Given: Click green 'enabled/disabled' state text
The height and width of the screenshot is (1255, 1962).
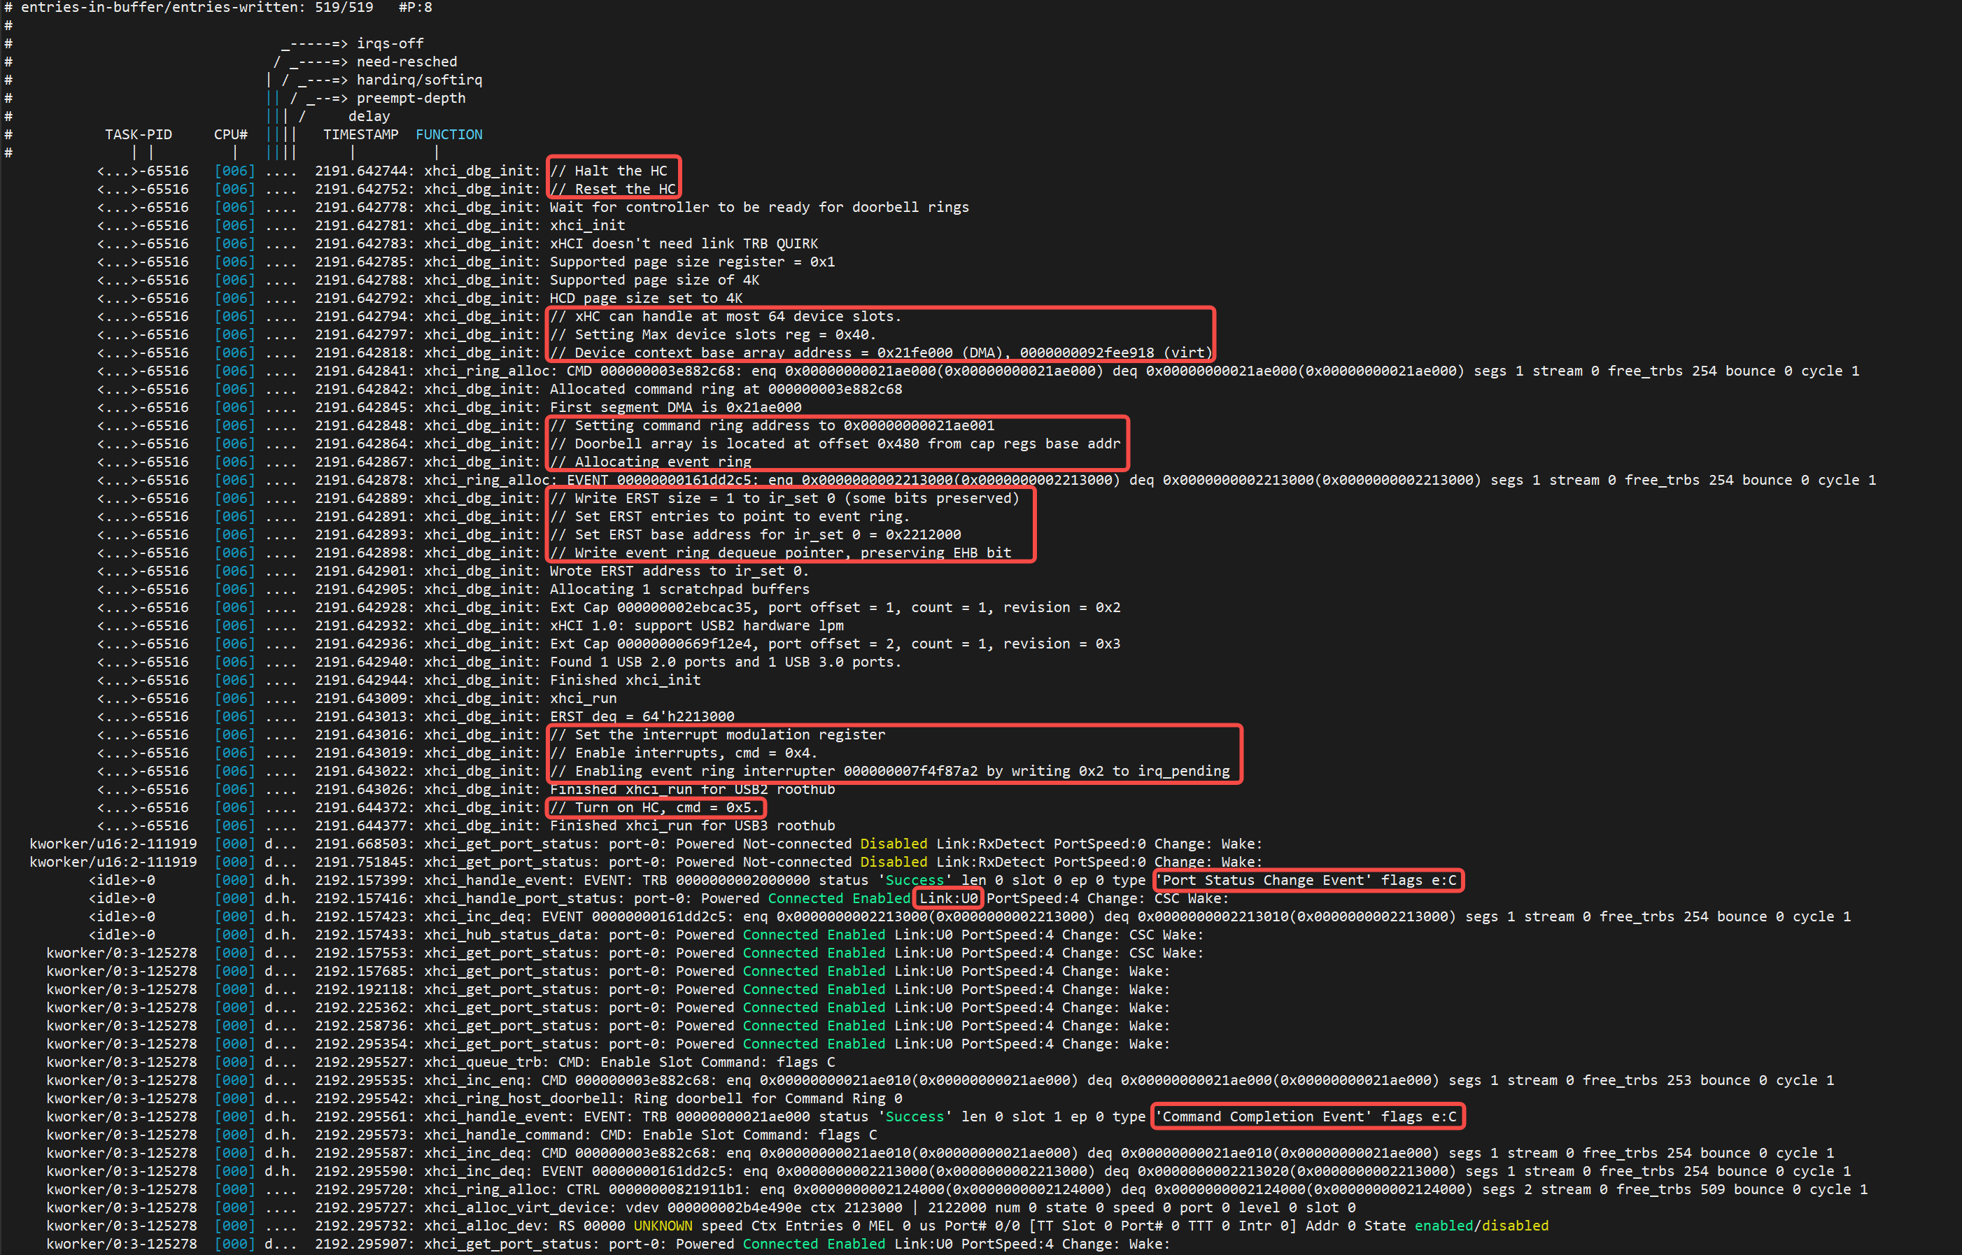Looking at the screenshot, I should [x=1481, y=1226].
